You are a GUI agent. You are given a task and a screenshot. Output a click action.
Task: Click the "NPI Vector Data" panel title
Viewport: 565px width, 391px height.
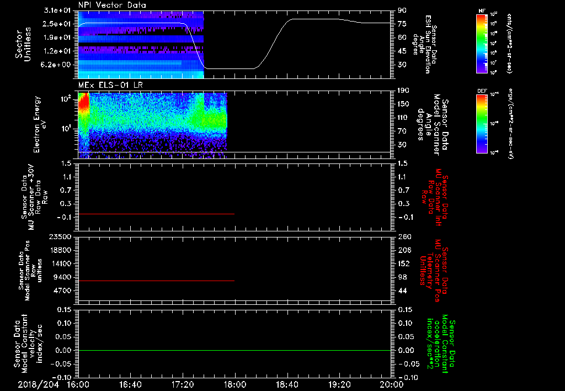click(x=113, y=5)
